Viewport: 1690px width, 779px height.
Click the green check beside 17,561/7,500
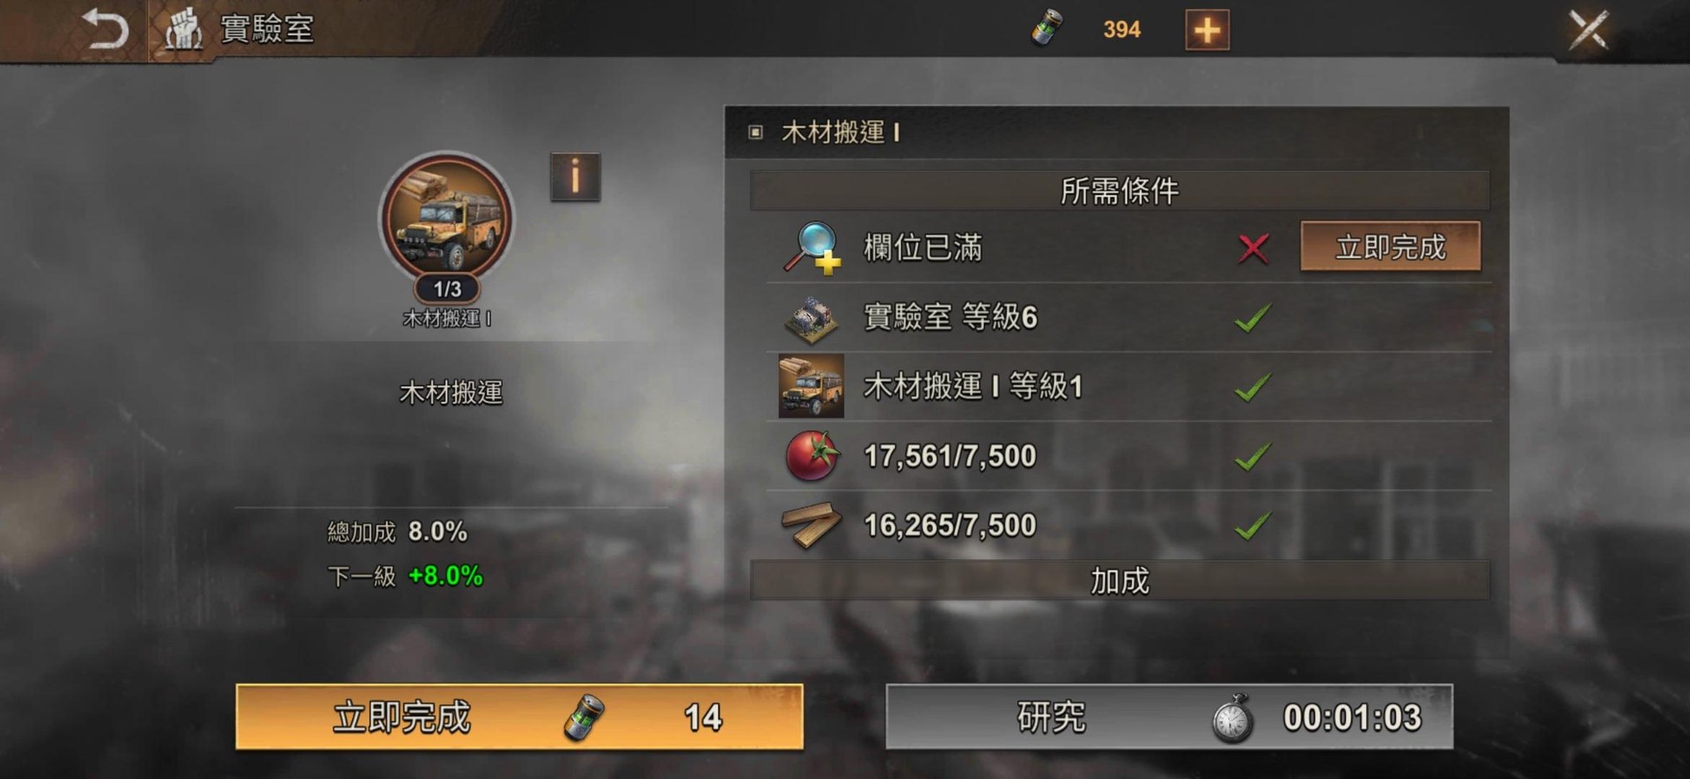(x=1253, y=456)
